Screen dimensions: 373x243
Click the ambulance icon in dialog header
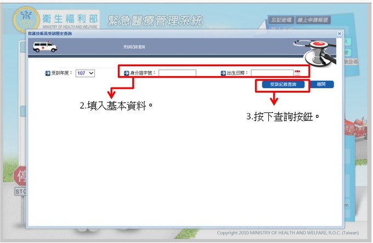[45, 47]
